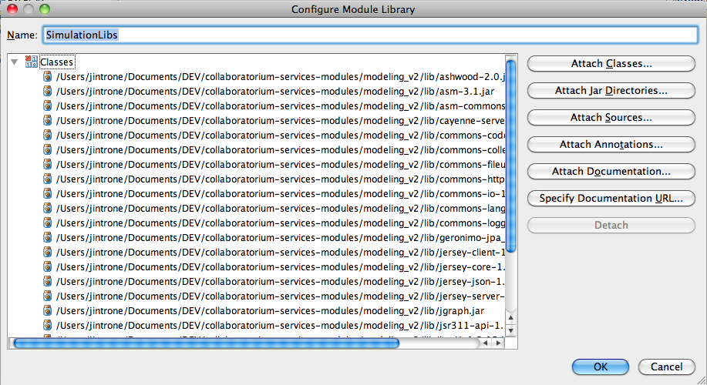Focus the library Name field
Image resolution: width=707 pixels, height=385 pixels.
click(370, 35)
